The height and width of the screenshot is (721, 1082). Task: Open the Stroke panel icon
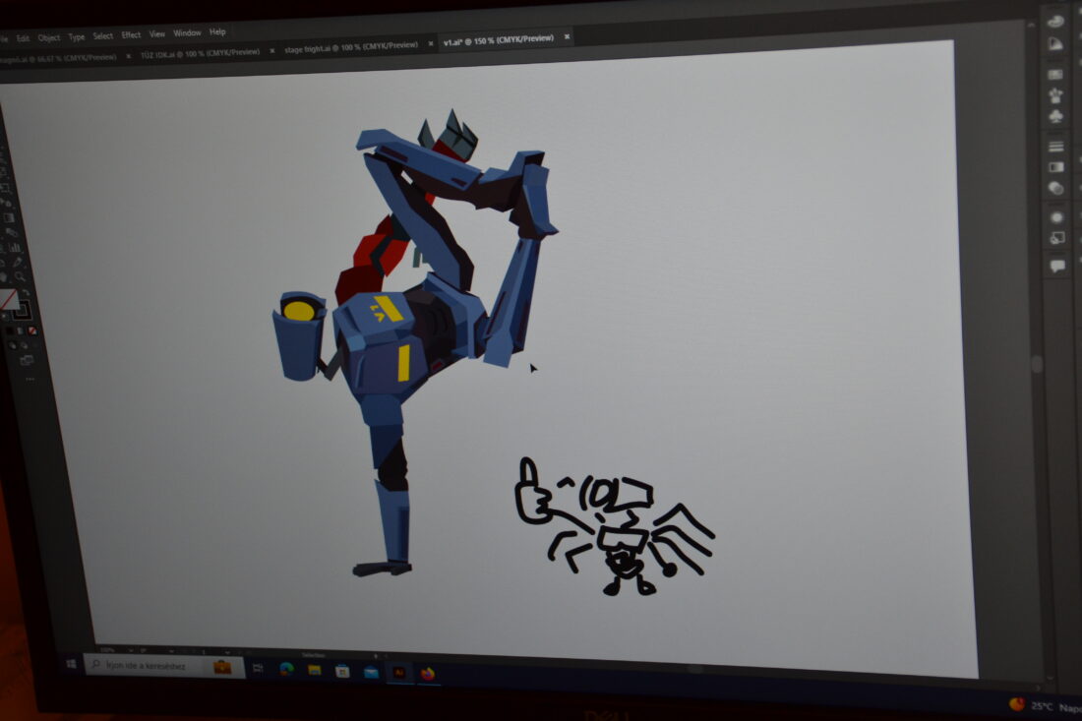tap(1055, 146)
